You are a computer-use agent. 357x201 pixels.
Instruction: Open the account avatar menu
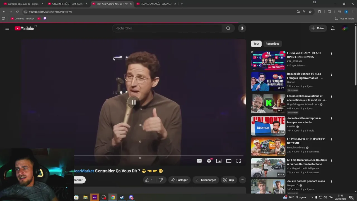345,28
